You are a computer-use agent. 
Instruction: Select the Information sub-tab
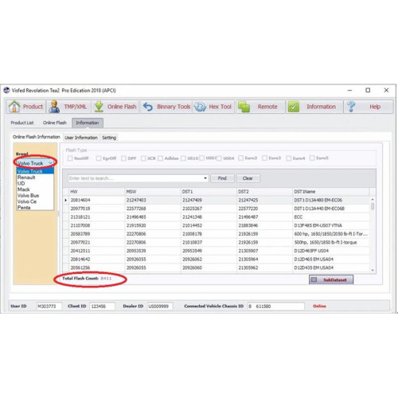point(88,123)
